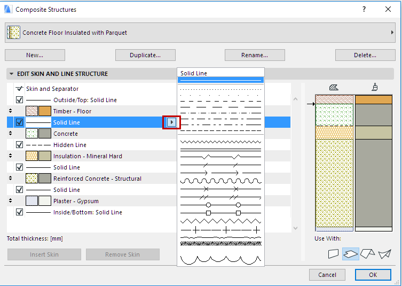Collapse Edit Skin and Line Structure panel
402x286 pixels.
11,74
